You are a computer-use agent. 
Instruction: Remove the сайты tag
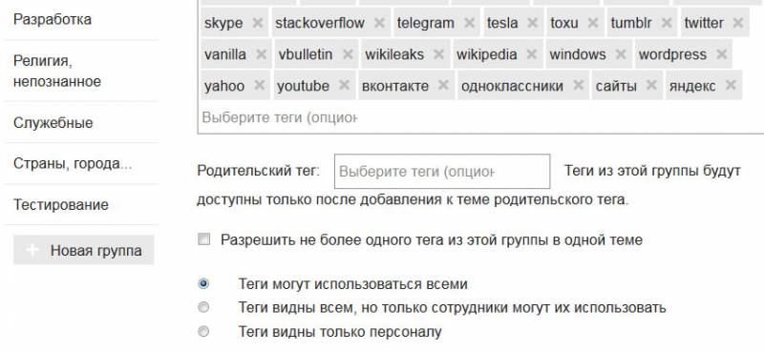(651, 86)
